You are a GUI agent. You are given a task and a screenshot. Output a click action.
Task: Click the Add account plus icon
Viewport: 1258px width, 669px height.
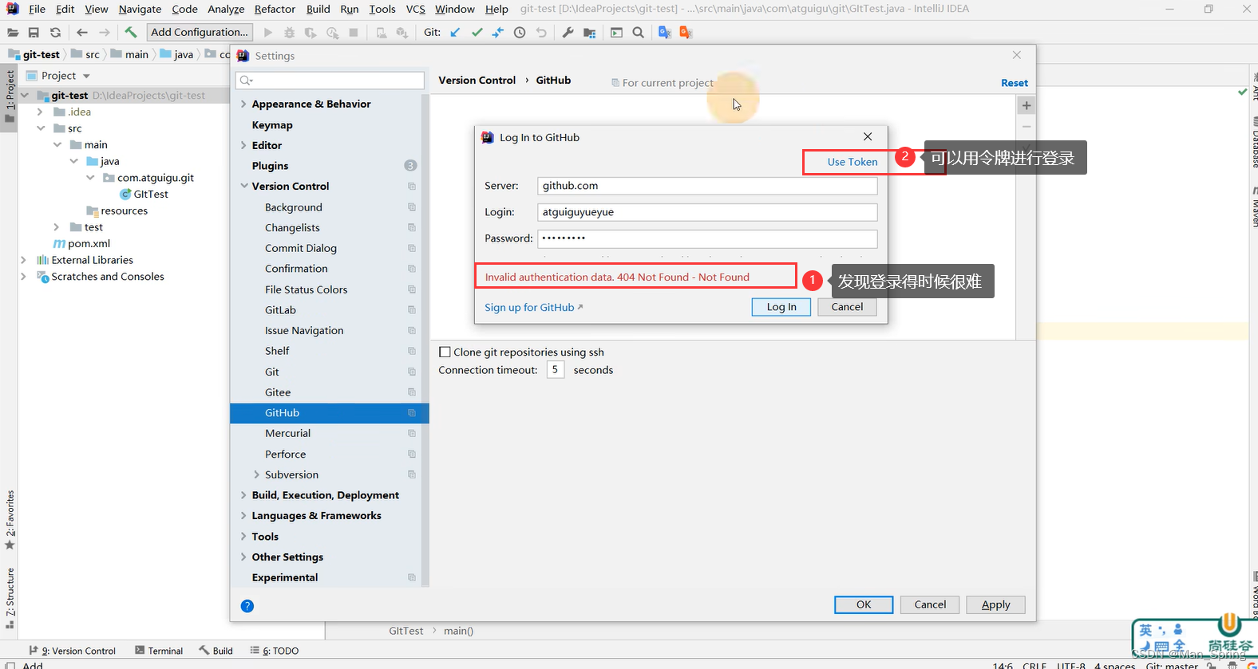point(1027,105)
